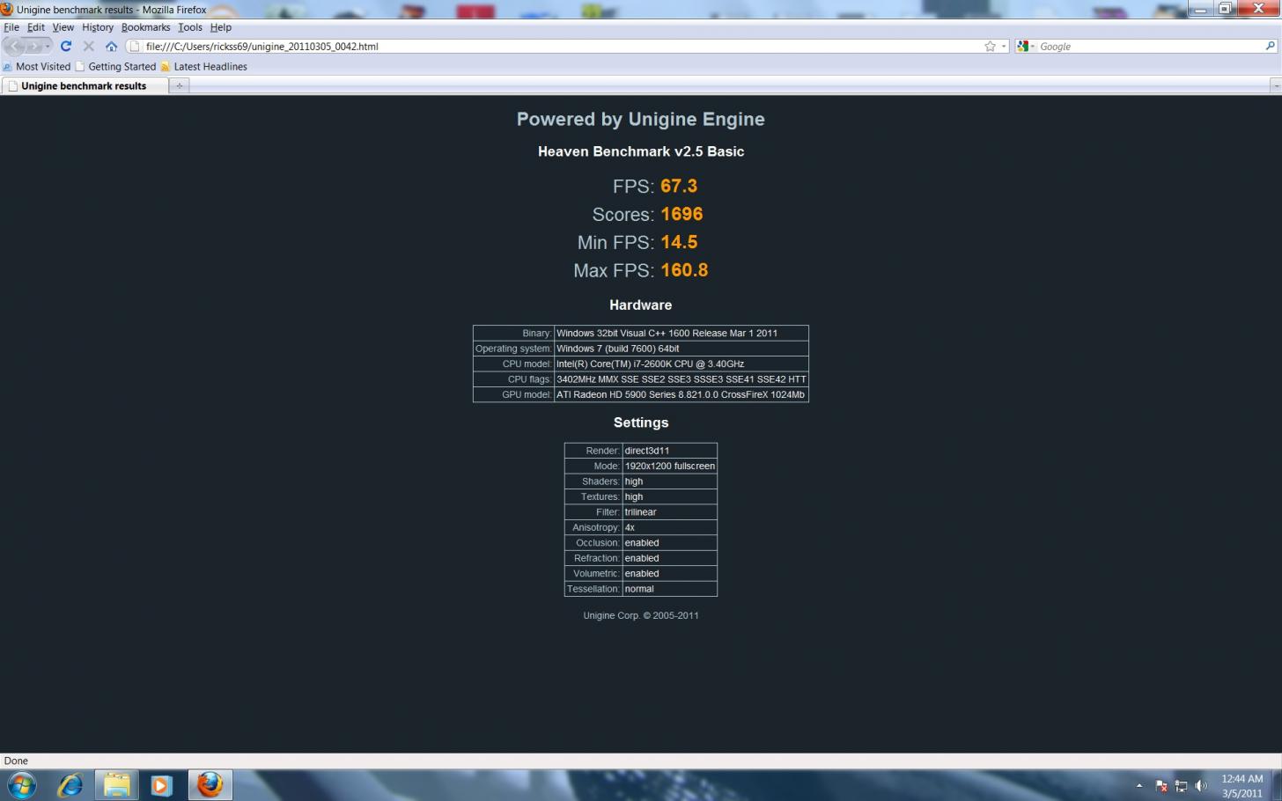Viewport: 1282px width, 801px height.
Task: Click the Action Center flag tray icon
Action: pyautogui.click(x=1160, y=785)
